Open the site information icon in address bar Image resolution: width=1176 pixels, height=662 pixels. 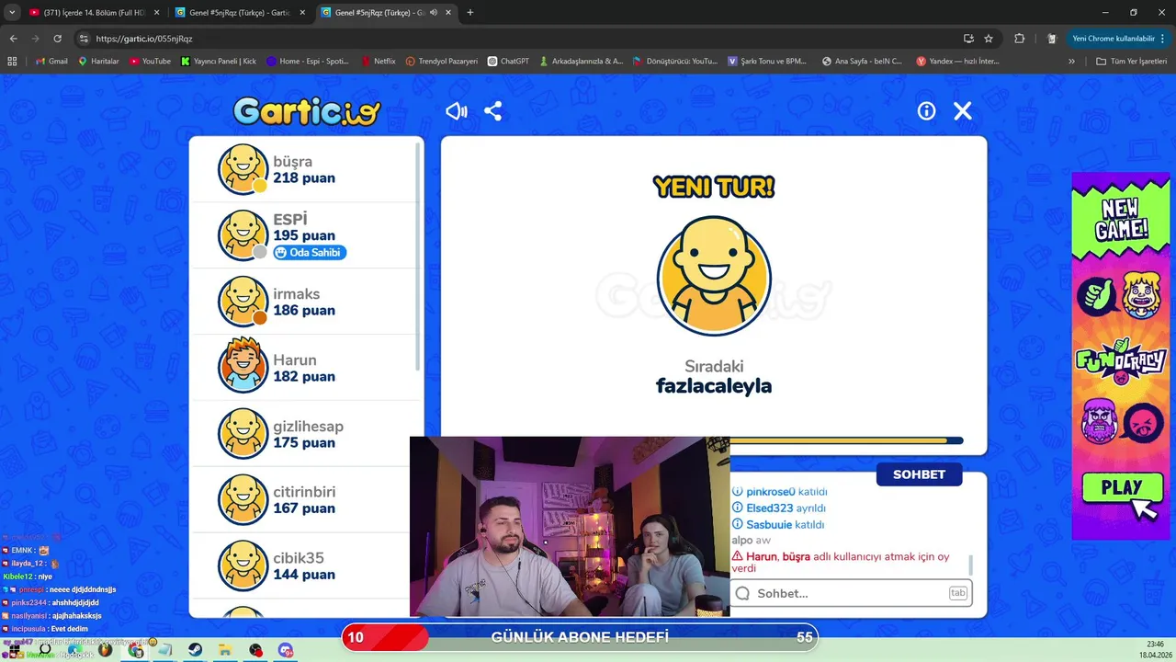coord(84,39)
